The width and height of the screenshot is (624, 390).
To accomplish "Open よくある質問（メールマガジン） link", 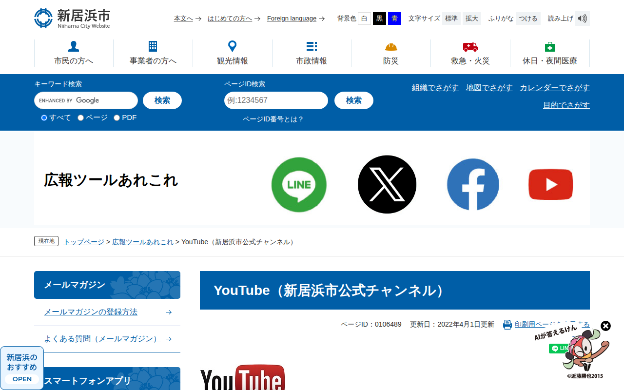I will (x=102, y=339).
